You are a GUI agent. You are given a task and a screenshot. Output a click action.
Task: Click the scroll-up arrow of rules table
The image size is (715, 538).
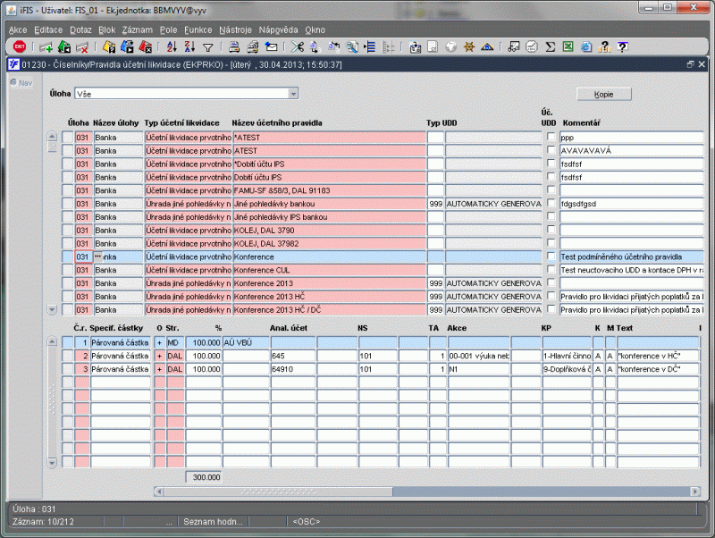click(52, 137)
